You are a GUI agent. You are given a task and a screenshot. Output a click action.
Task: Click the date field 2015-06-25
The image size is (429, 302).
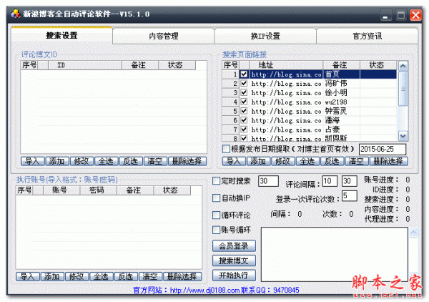coord(383,150)
